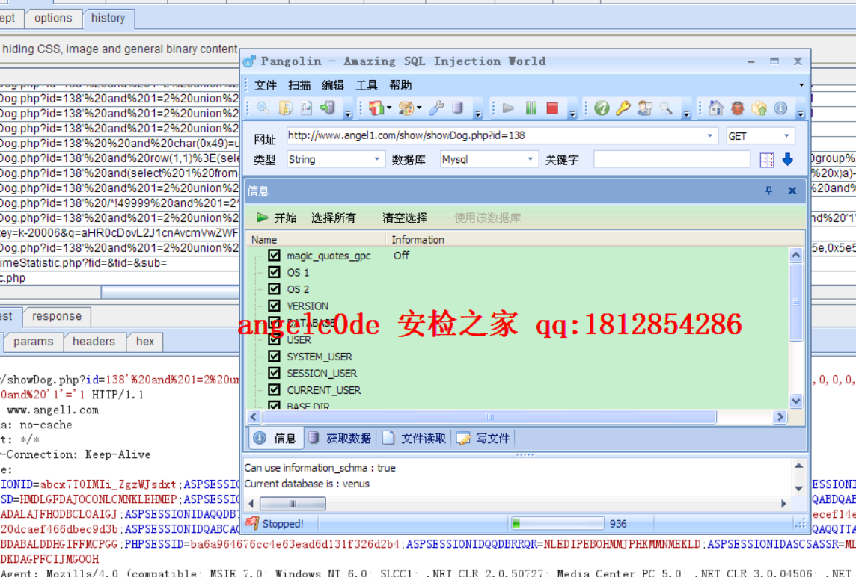Viewport: 856px width, 577px height.
Task: Click the blue info circle toolbar icon
Action: 780,108
